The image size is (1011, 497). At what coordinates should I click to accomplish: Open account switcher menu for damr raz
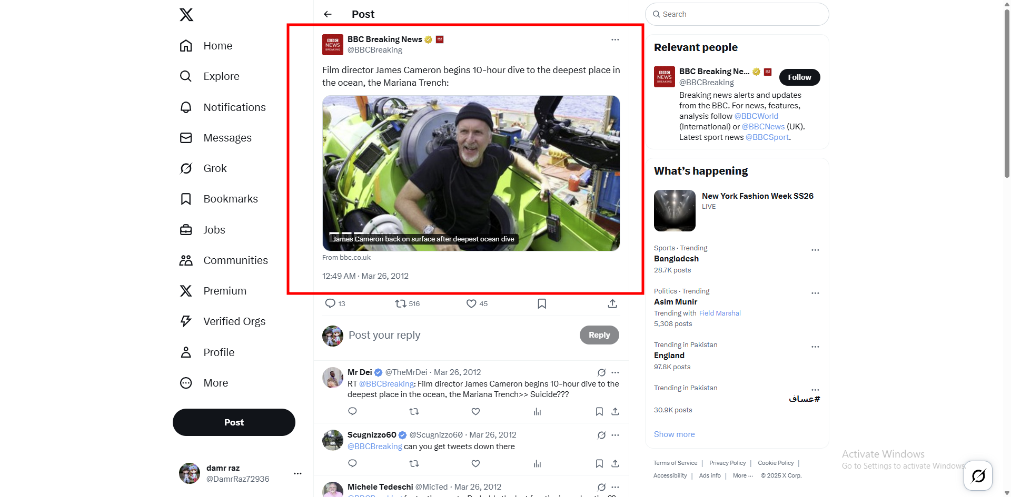pos(298,473)
